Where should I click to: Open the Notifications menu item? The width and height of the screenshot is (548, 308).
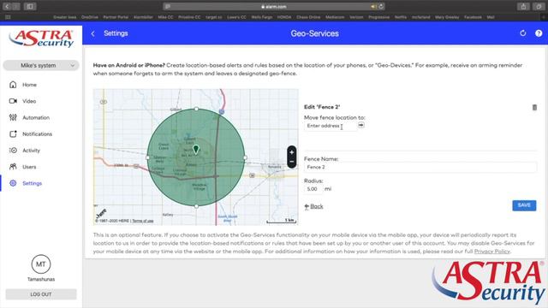coord(38,134)
